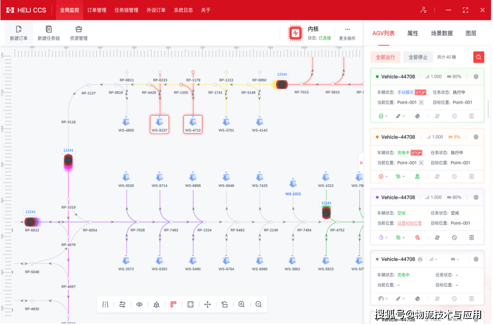Click the 新建订单 button
This screenshot has width=493, height=325.
pyautogui.click(x=18, y=33)
